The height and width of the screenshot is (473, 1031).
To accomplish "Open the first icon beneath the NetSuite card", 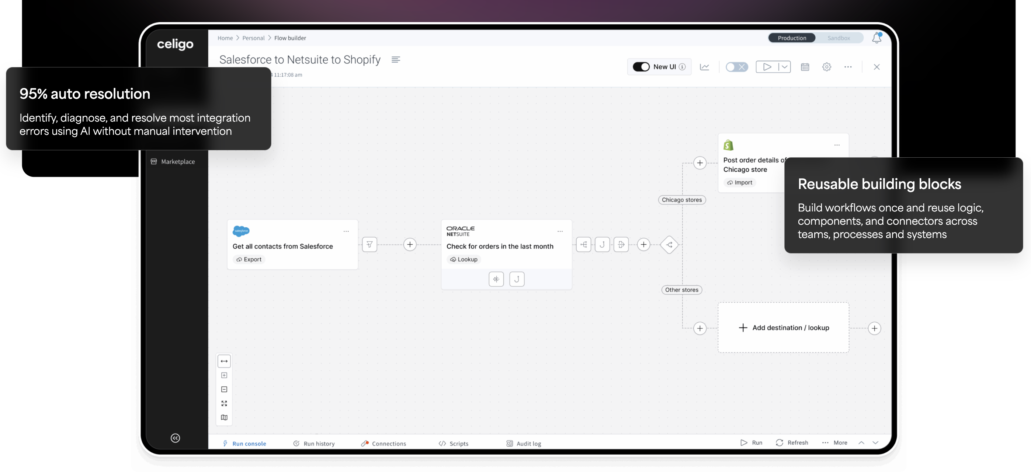I will click(496, 279).
